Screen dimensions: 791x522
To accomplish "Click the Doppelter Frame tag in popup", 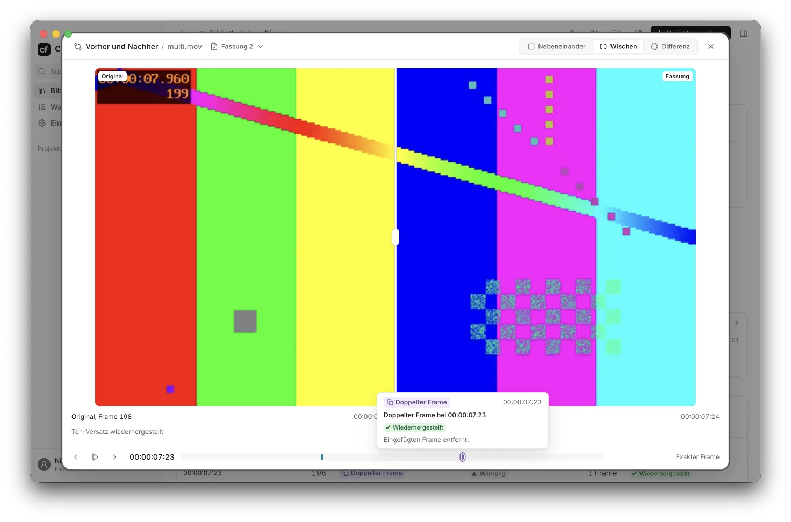I will pos(416,402).
